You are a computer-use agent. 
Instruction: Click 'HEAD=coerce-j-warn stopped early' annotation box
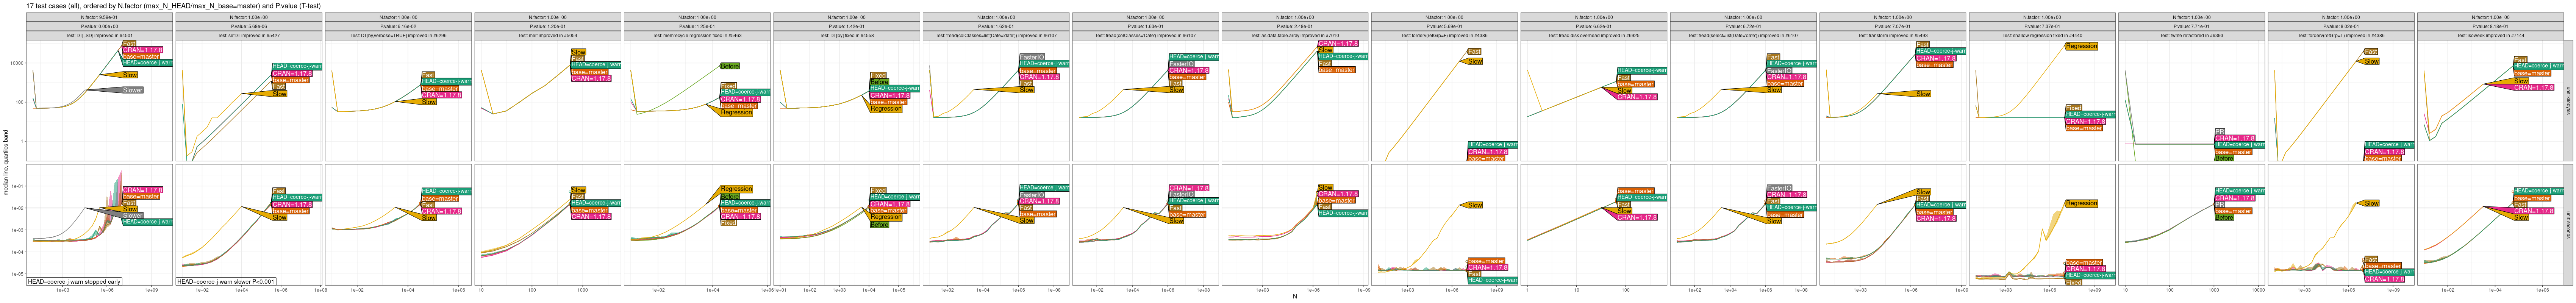(74, 282)
